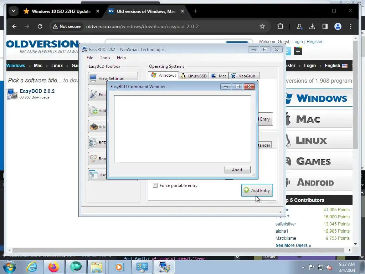Open Windows Media Player from taskbar
This screenshot has height=274, width=365.
(x=119, y=267)
